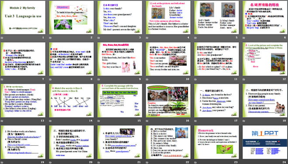Click the star icon under slide 23
Image resolution: width=288 pixels, height=164 pixels.
(x=195, y=162)
